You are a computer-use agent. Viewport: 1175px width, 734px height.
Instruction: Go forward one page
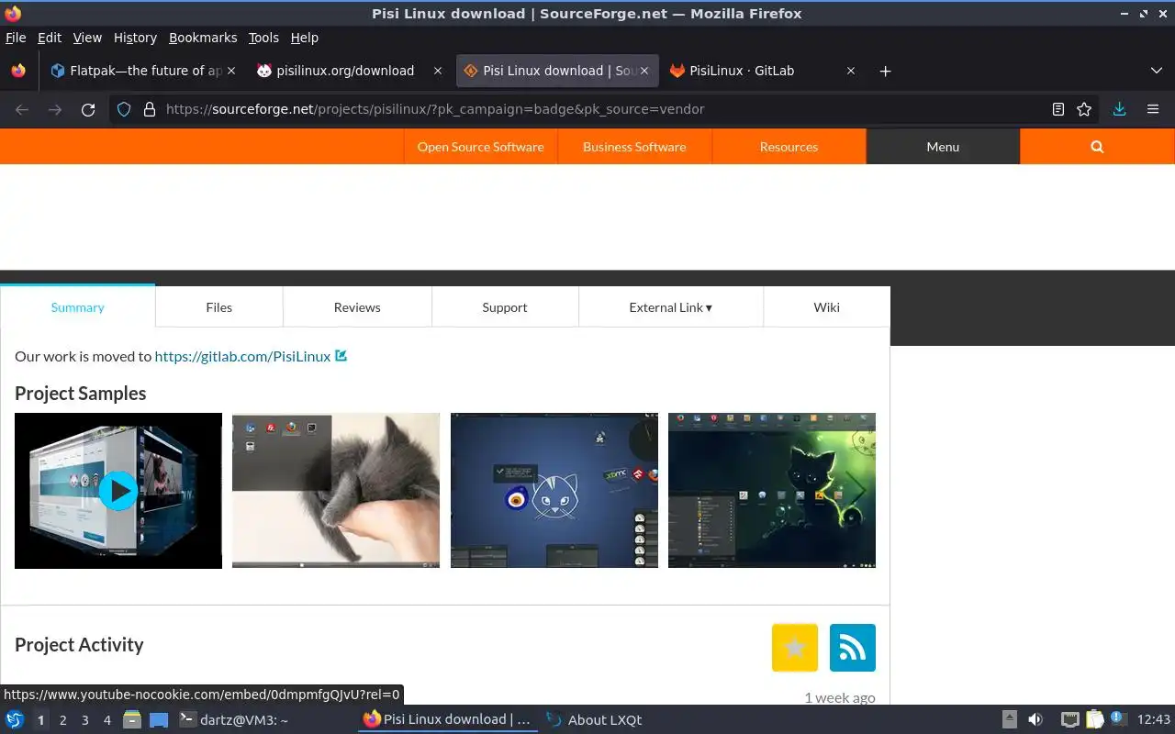pos(55,109)
